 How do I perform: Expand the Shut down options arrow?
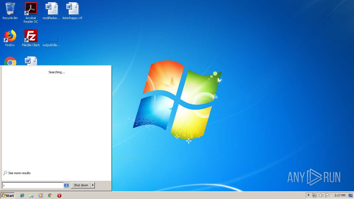93,185
